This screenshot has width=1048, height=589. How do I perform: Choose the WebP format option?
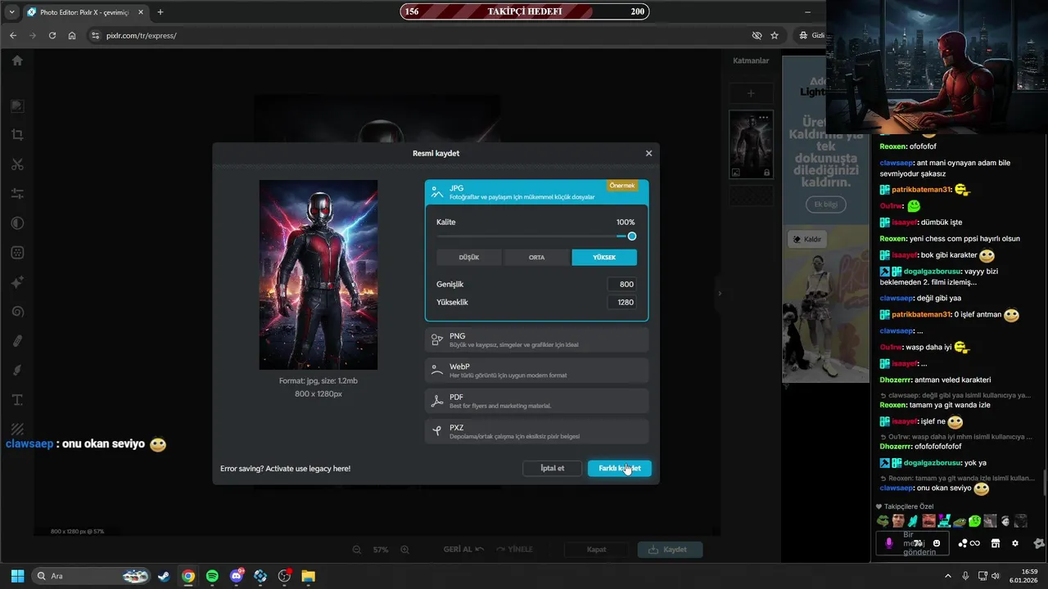point(536,371)
